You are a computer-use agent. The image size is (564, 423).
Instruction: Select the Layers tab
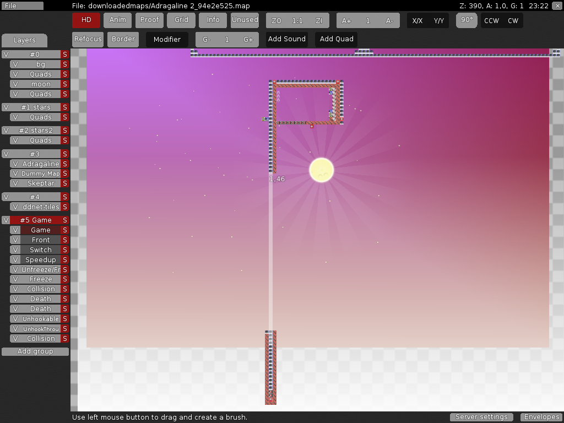pyautogui.click(x=24, y=40)
